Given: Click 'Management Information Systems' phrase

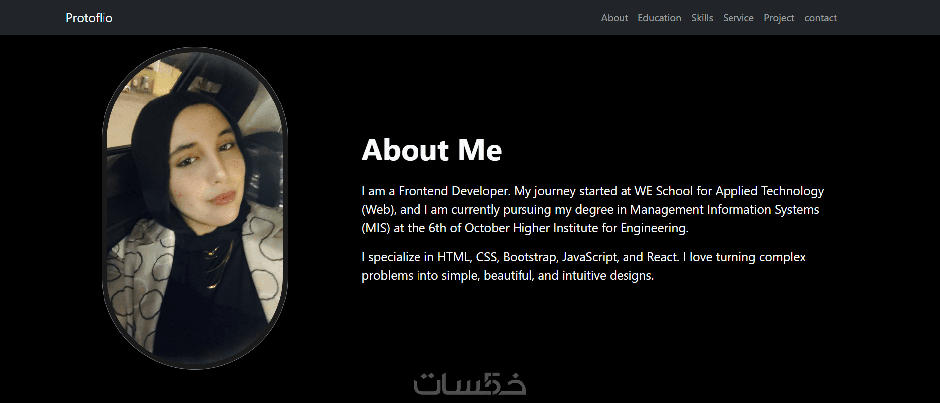Looking at the screenshot, I should pyautogui.click(x=725, y=210).
